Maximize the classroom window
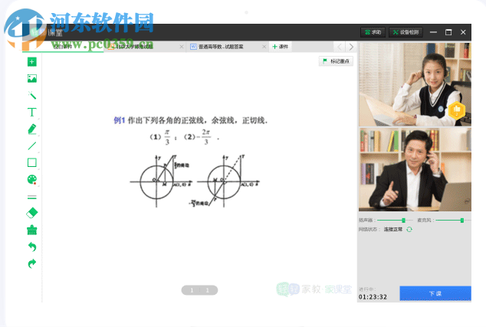The height and width of the screenshot is (327, 486). click(x=448, y=32)
